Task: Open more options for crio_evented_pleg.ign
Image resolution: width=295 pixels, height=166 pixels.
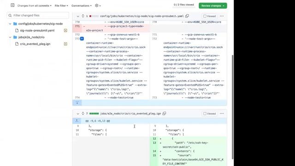Action: tap(222, 113)
